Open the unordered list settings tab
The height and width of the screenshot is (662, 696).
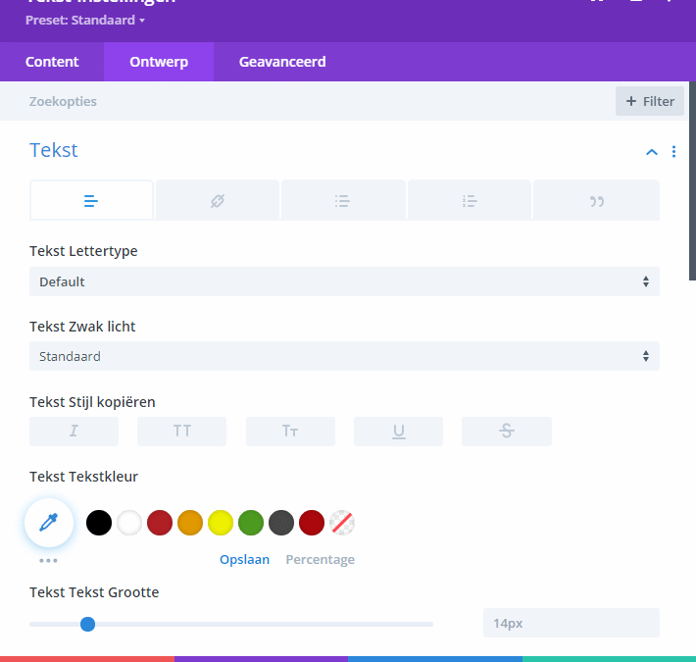coord(342,201)
